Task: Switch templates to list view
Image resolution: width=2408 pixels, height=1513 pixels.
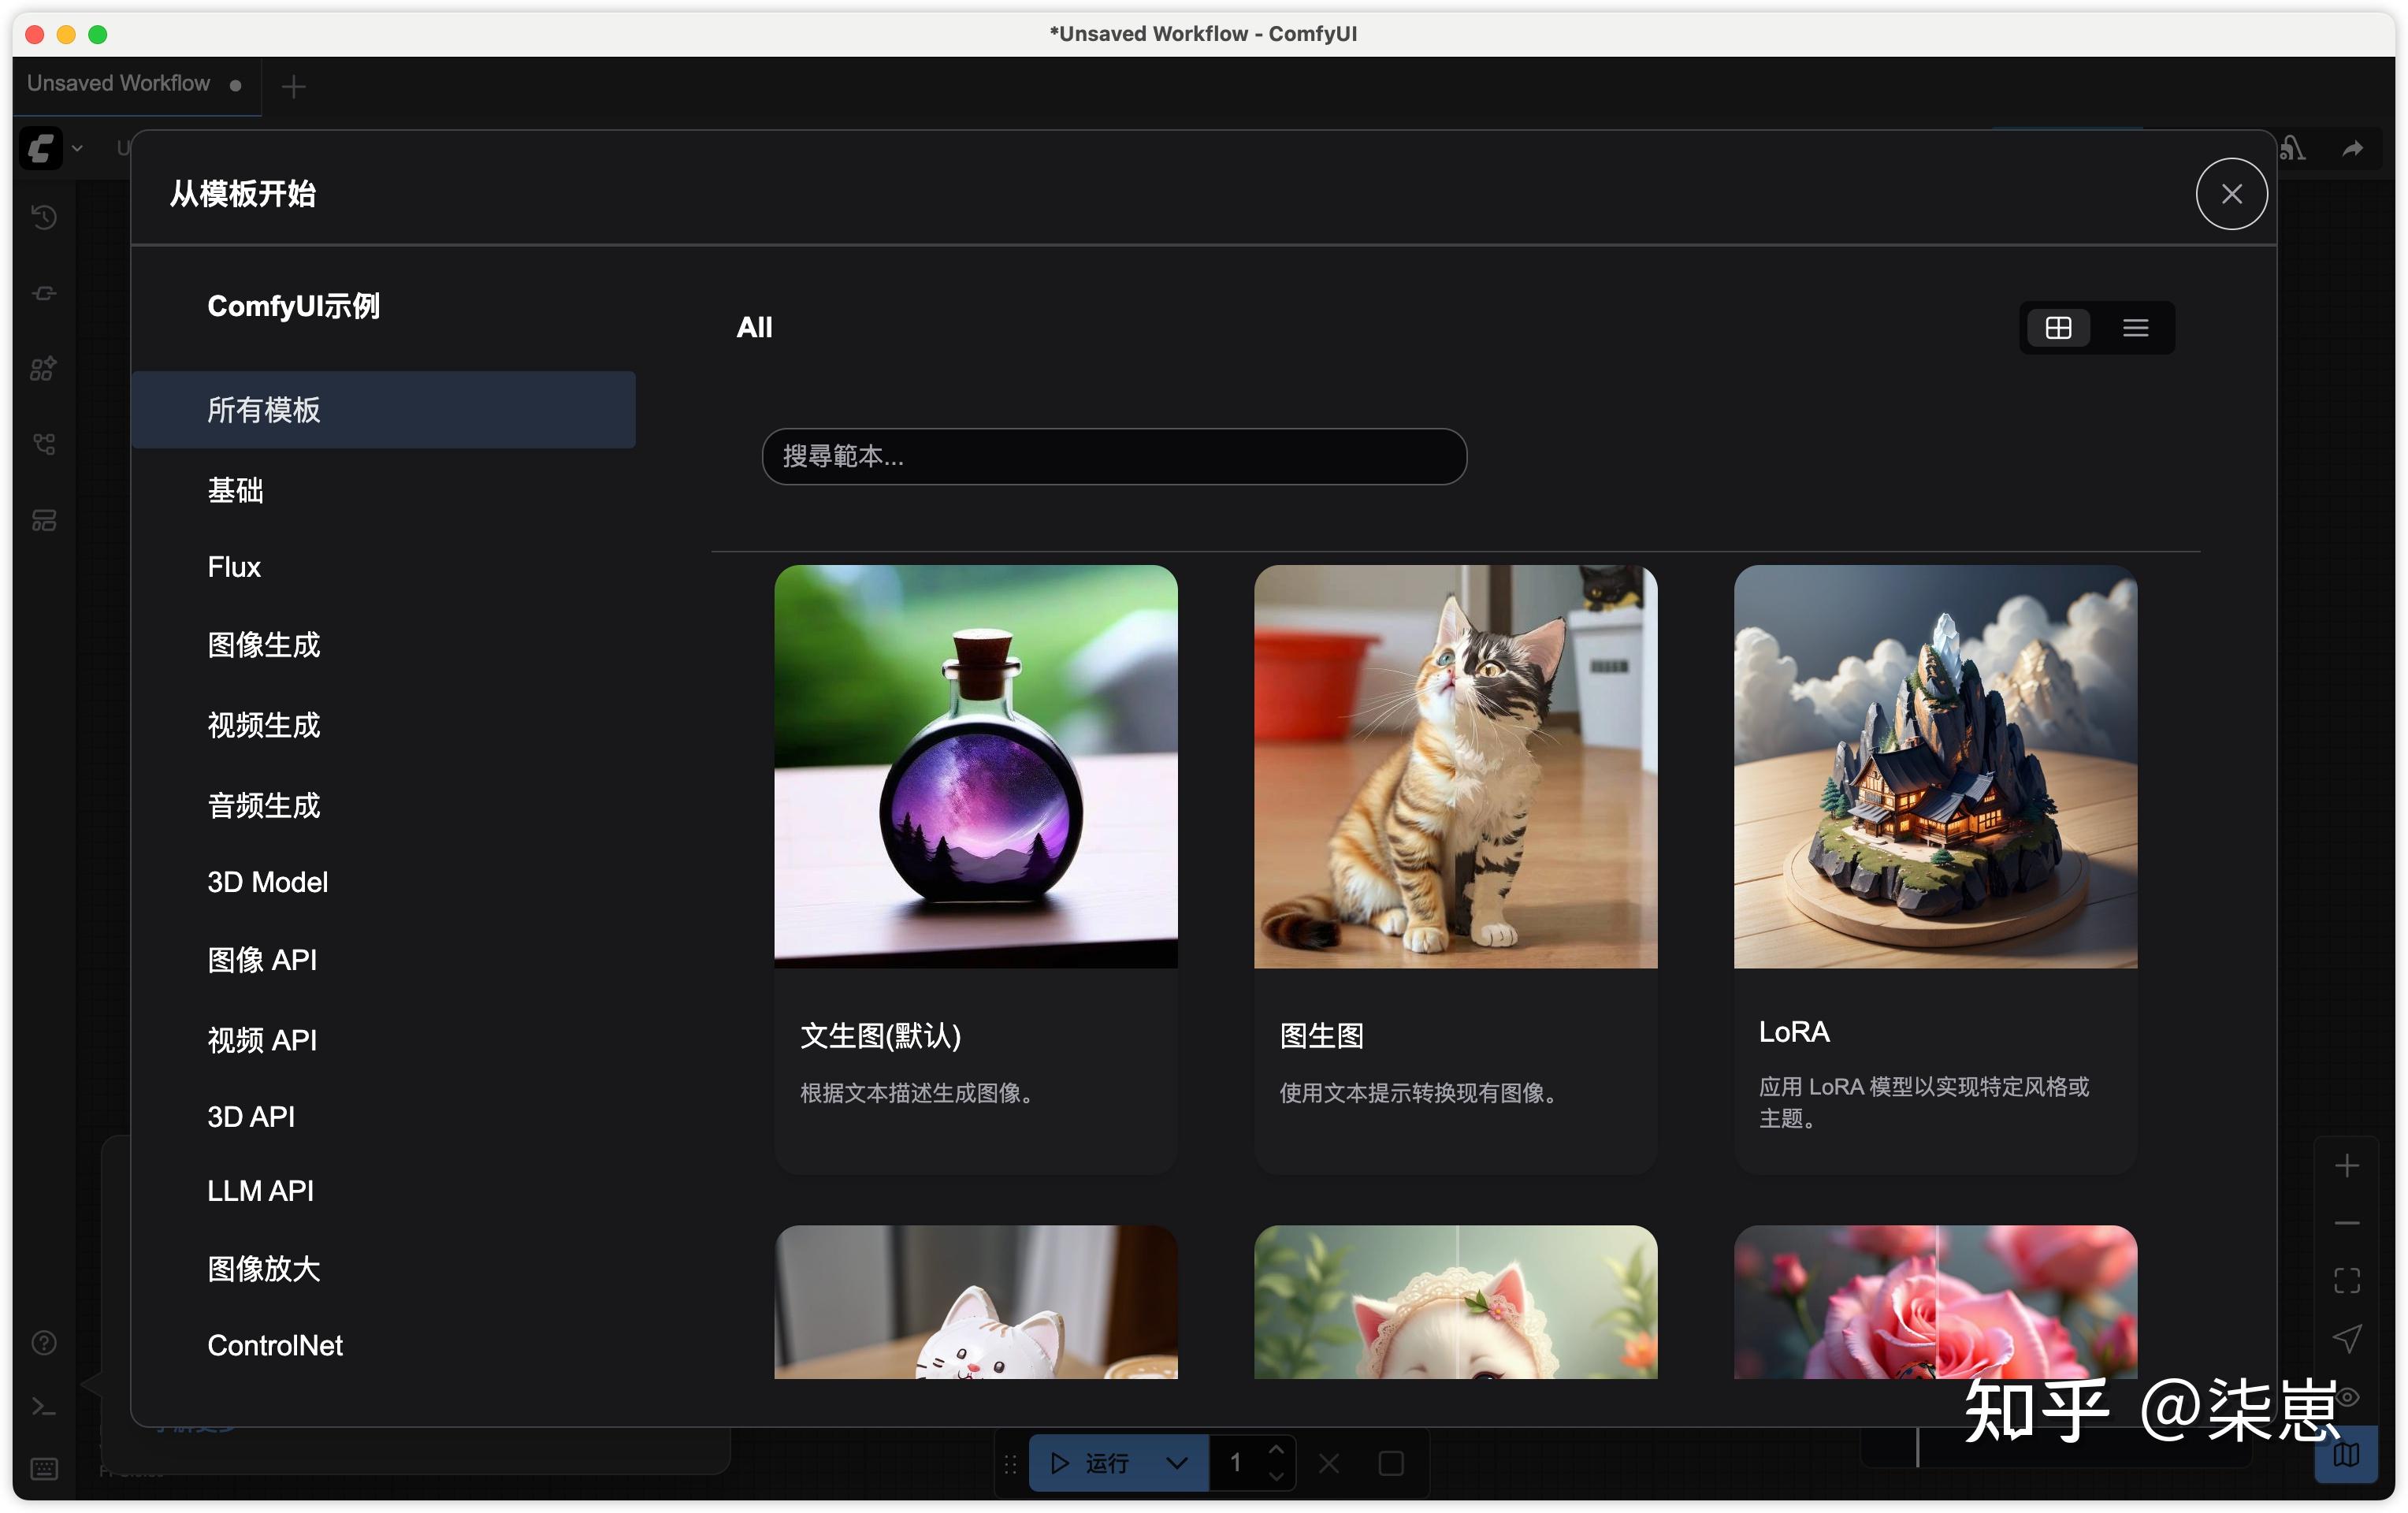Action: tap(2135, 328)
